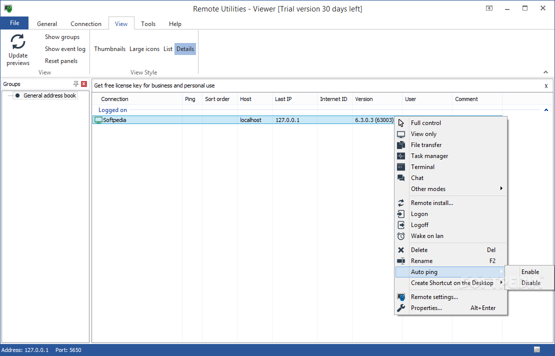The image size is (555, 356).
Task: Sort by the Ping column header
Action: point(192,99)
